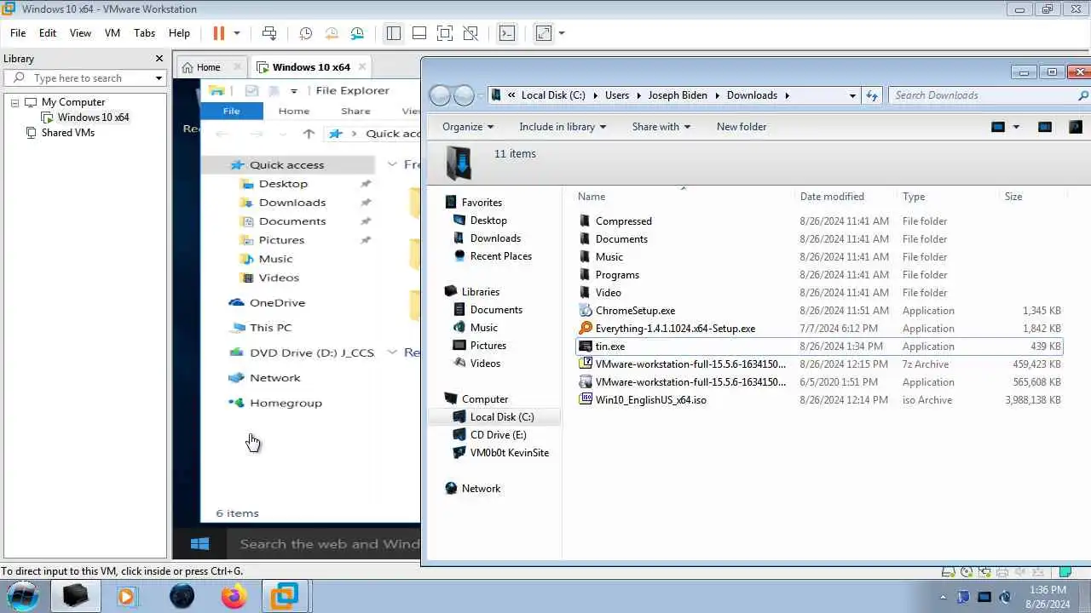Click the Send Ctrl+Alt+Del icon in VMware toolbar
This screenshot has width=1091, height=613.
point(269,33)
